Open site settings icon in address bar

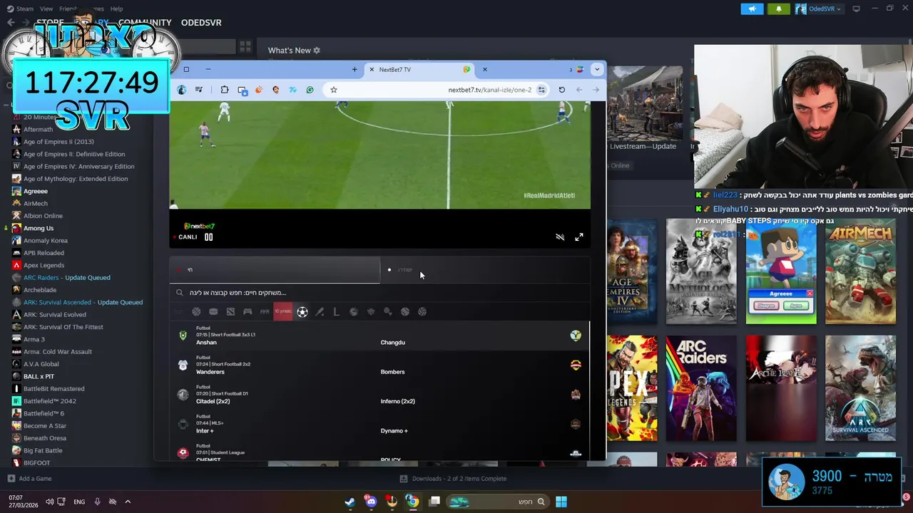pyautogui.click(x=541, y=90)
